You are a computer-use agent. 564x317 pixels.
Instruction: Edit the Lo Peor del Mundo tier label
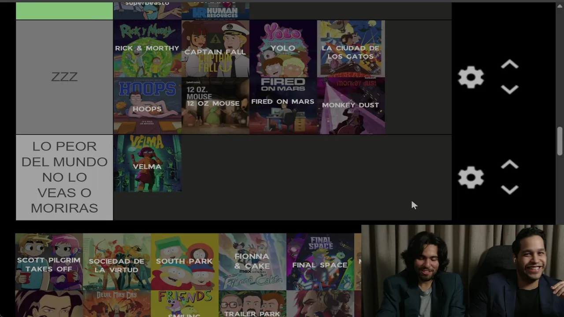click(x=64, y=177)
